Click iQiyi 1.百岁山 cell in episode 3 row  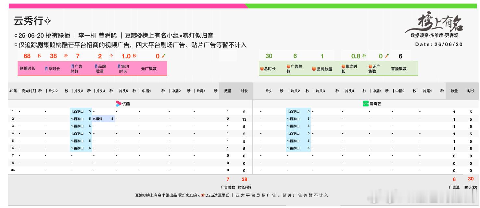click(x=298, y=126)
